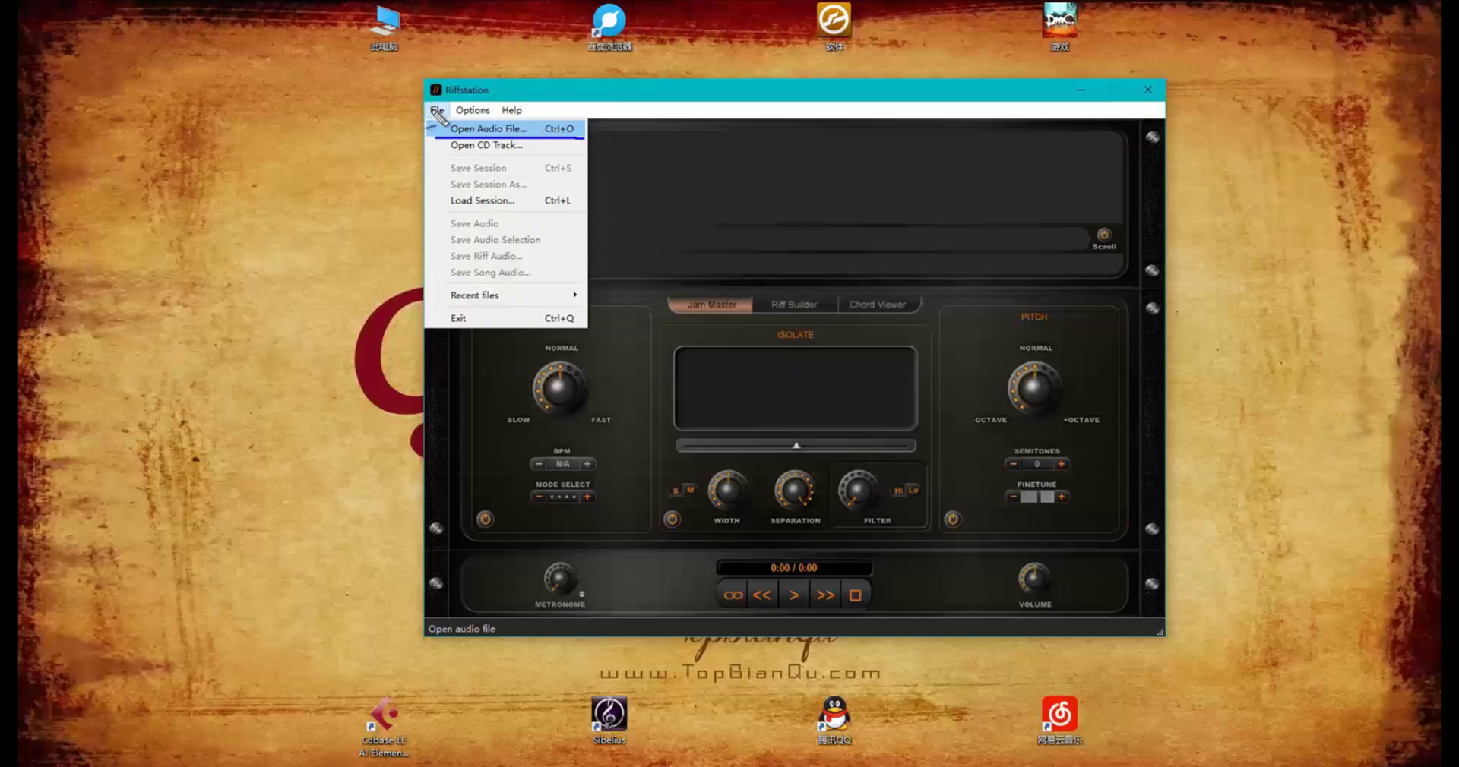Switch to the Riff Builder tab
Image resolution: width=1459 pixels, height=767 pixels.
[x=794, y=305]
